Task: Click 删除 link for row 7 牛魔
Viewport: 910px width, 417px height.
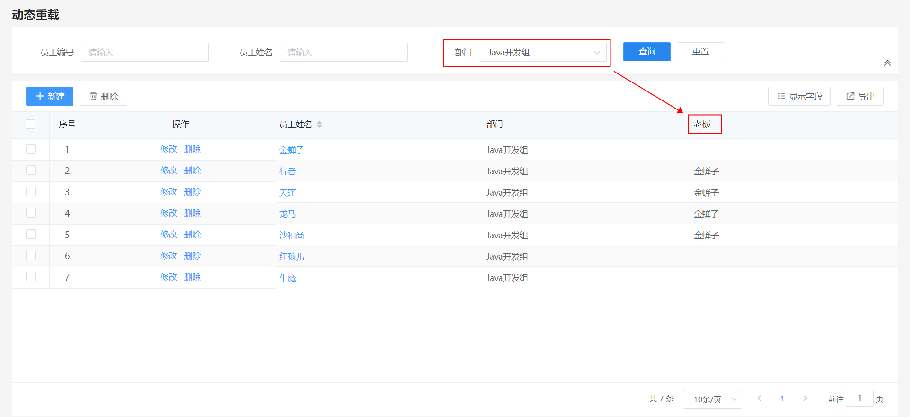Action: click(x=192, y=277)
